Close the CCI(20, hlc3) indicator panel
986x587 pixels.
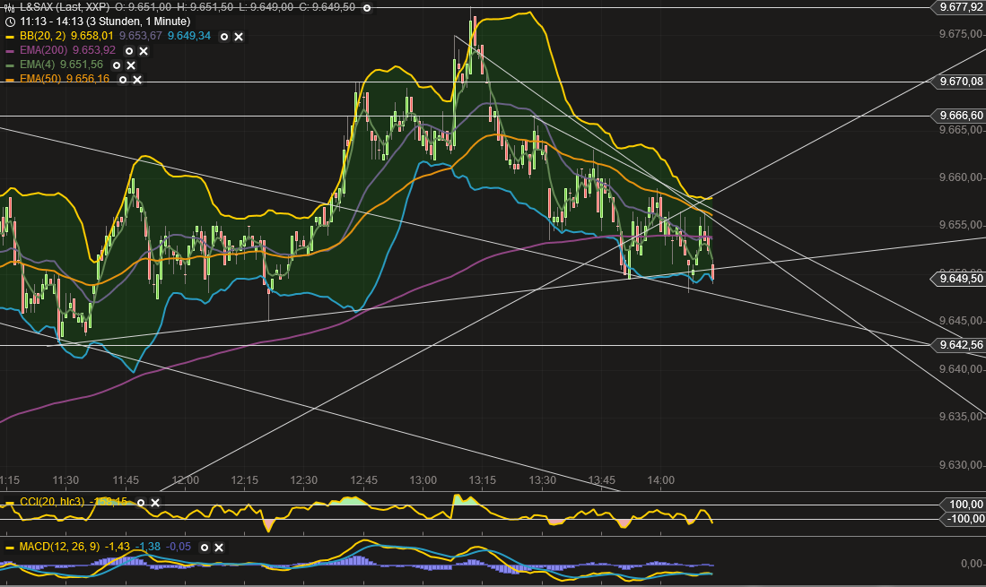coord(154,503)
